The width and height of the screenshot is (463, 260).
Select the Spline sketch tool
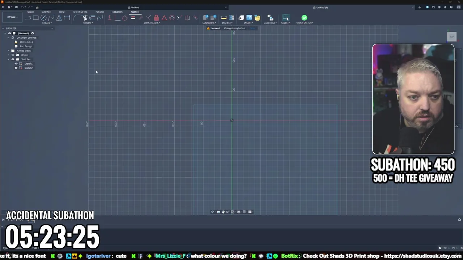[x=51, y=18]
